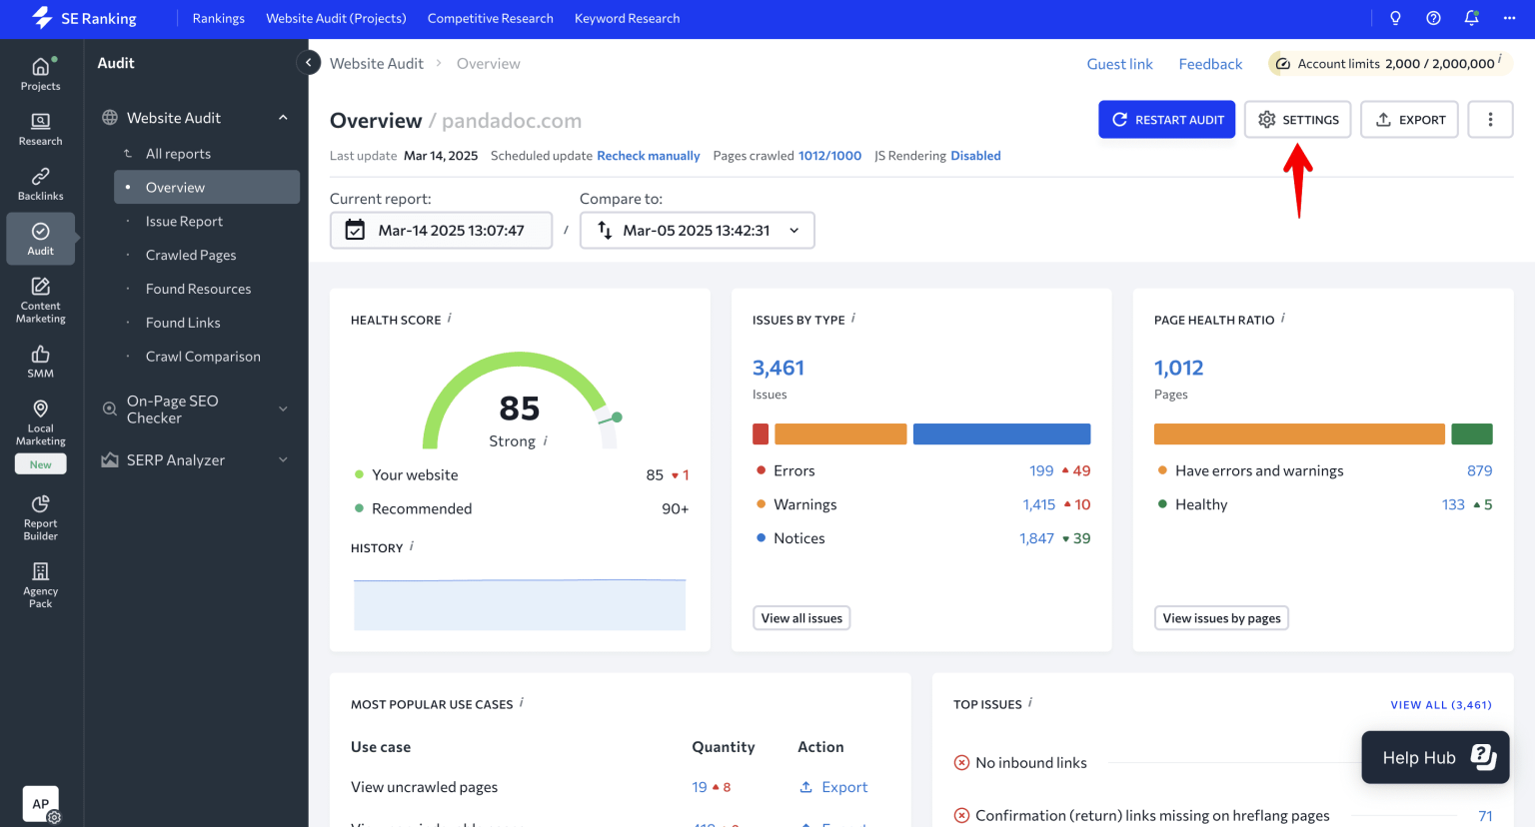
Task: Open the Content Marketing sidebar icon
Action: (40, 299)
